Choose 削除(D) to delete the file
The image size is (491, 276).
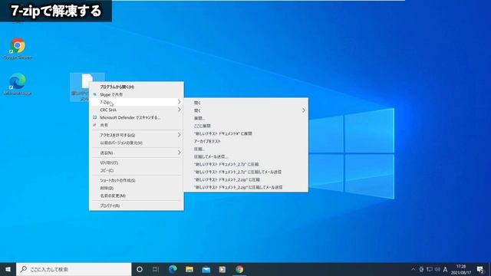click(137, 188)
